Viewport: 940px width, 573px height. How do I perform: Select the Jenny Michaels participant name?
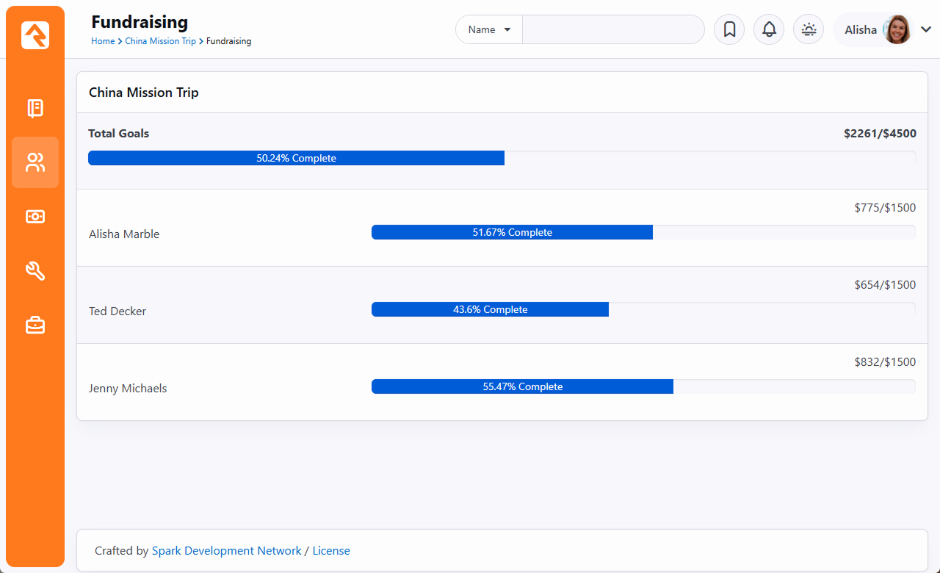128,388
